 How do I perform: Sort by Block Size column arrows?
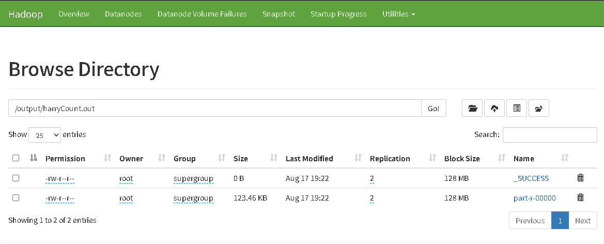coord(501,158)
